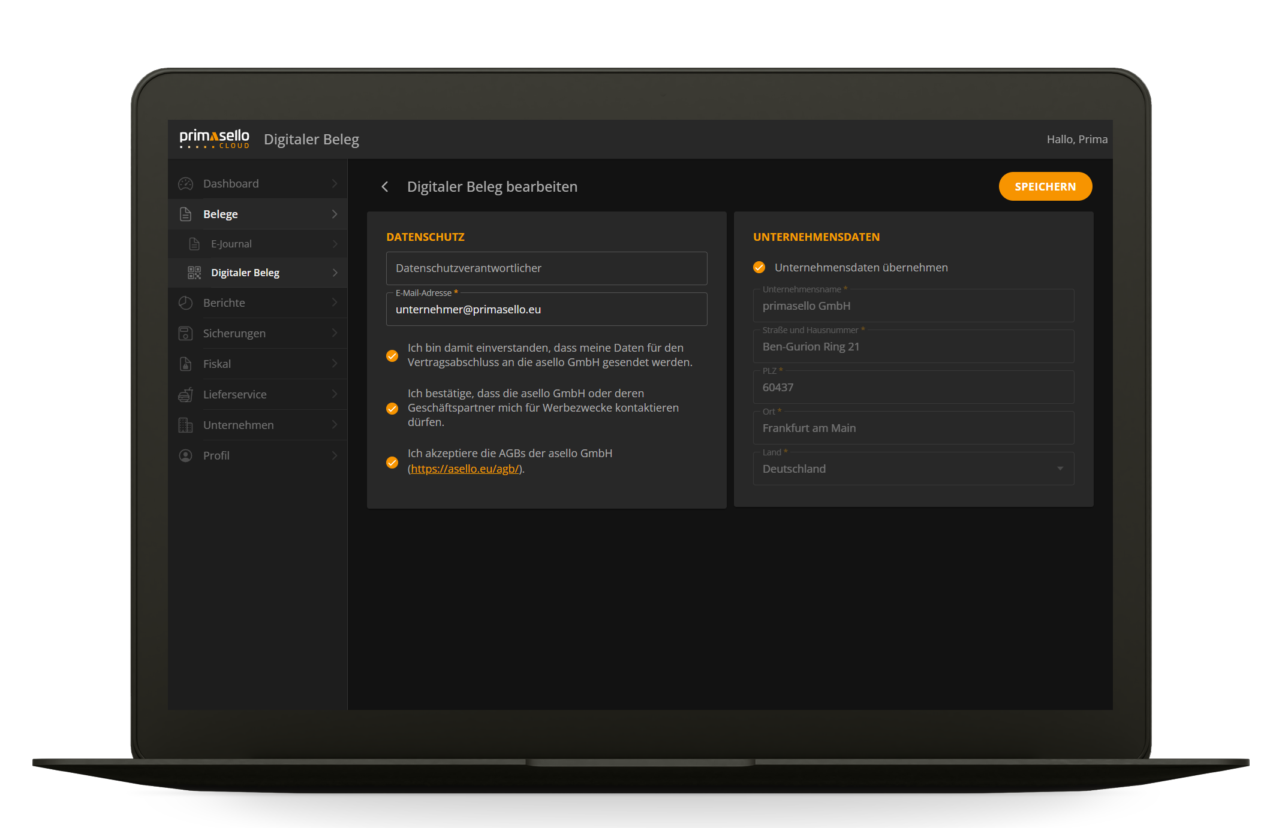Uncheck the AGB acceptance checkbox
The width and height of the screenshot is (1285, 828).
(x=392, y=463)
